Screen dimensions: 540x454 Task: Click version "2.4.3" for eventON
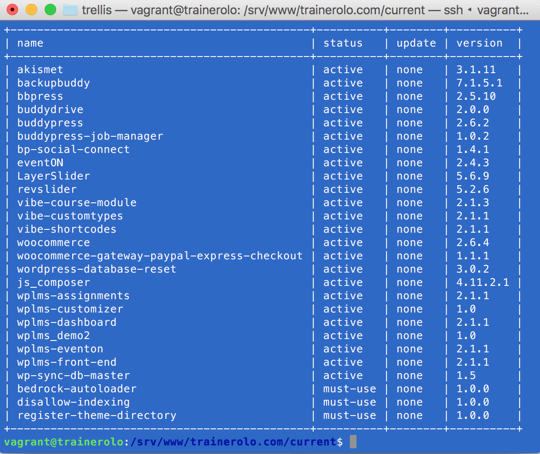[473, 163]
